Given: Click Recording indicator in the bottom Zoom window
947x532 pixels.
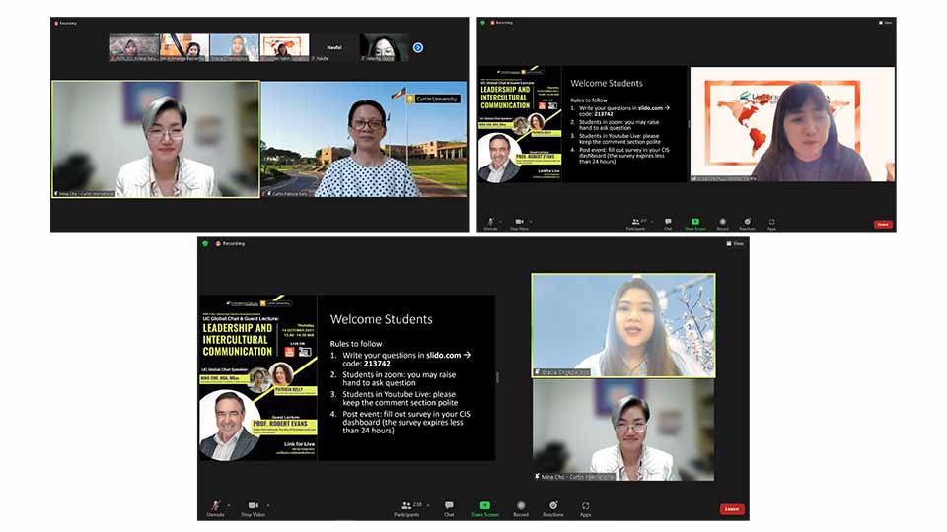Looking at the screenshot, I should click(231, 243).
